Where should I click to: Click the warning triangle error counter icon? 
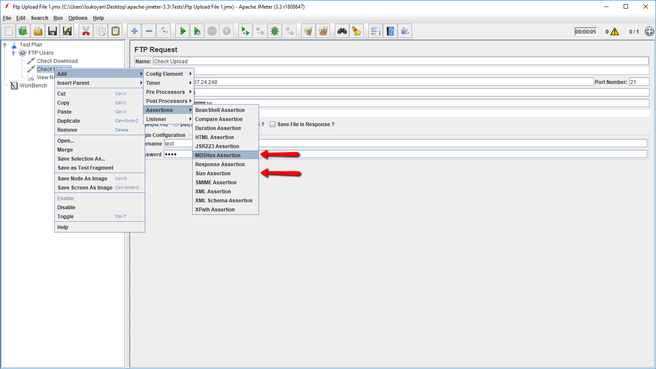click(x=615, y=31)
